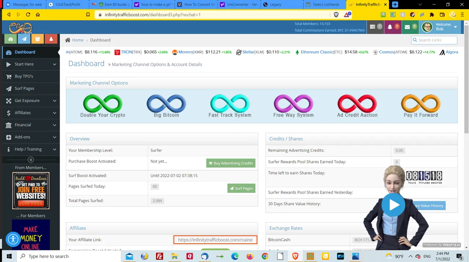This screenshot has height=262, width=469.
Task: Open Surf Pages in the sidebar
Action: coord(31,88)
